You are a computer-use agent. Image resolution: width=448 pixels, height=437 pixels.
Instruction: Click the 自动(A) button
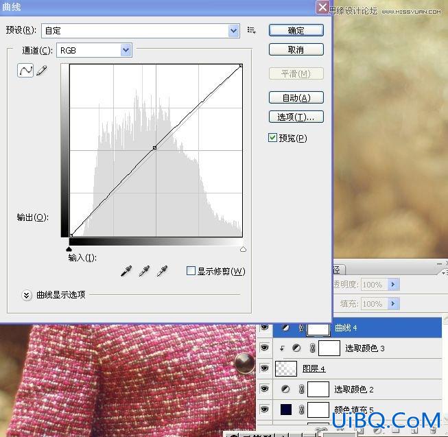pyautogui.click(x=296, y=97)
